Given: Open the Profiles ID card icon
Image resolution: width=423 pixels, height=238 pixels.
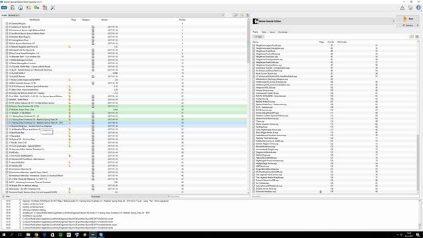Looking at the screenshot, I should [x=28, y=8].
